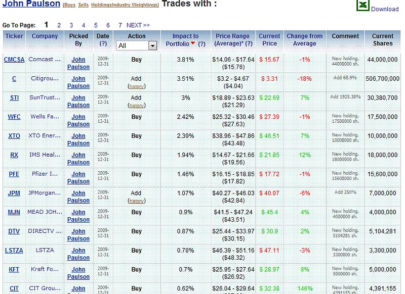The height and width of the screenshot is (294, 405).
Task: Click the 12% change value
Action: pos(305,155)
